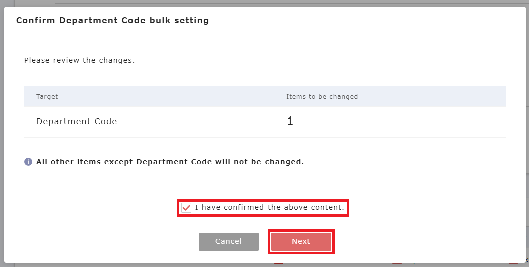The width and height of the screenshot is (529, 267).
Task: Click the 'Please review the changes.' text
Action: click(x=79, y=60)
